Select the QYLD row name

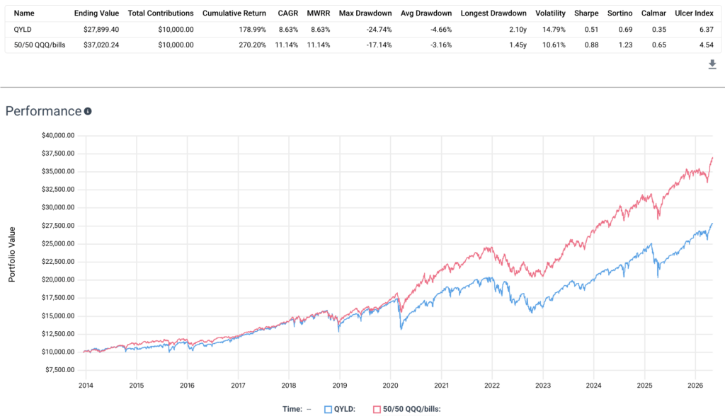23,30
